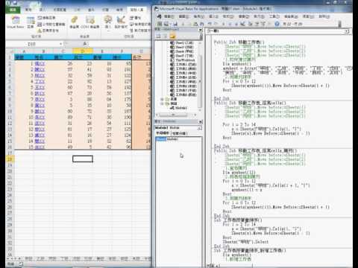The height and width of the screenshot is (268, 358).
Task: Click the Insert Function fx button
Action: click(85, 44)
